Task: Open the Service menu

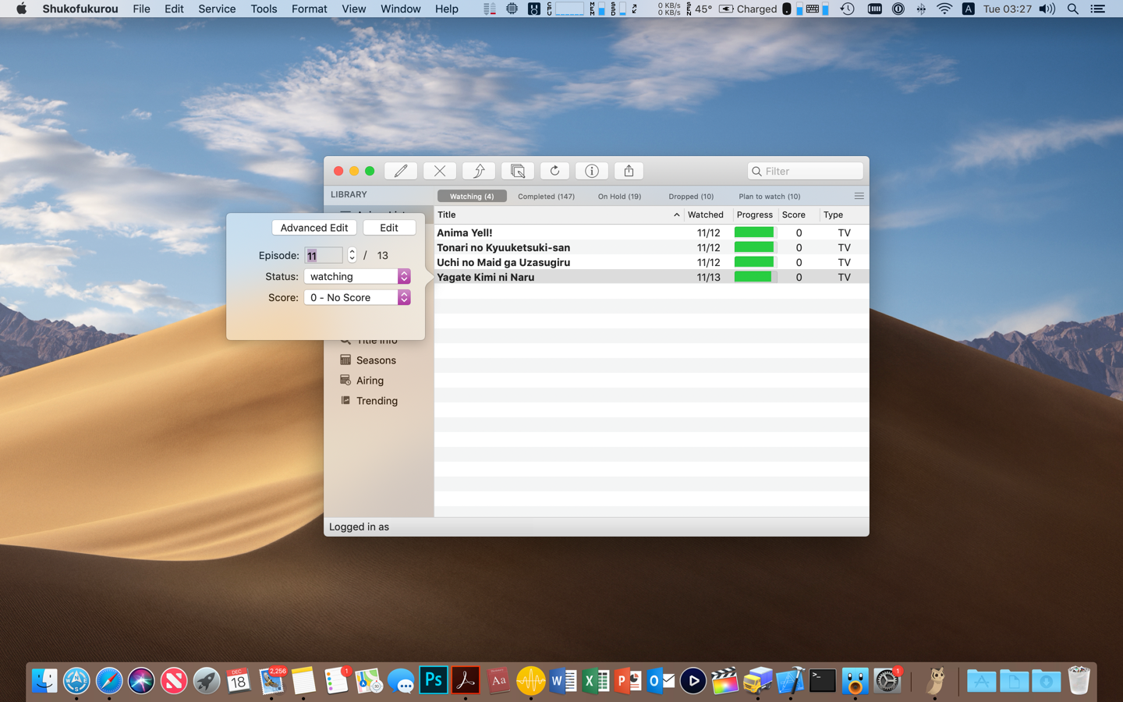Action: (x=217, y=9)
